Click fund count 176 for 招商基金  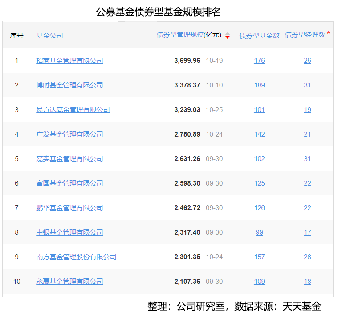pos(259,61)
